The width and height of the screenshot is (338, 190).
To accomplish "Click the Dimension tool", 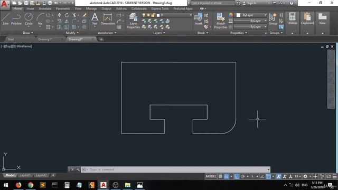I will (108, 19).
